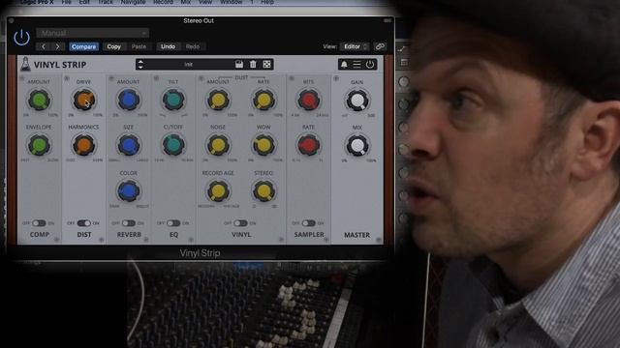Save preset with floppy disk icon
This screenshot has width=620, height=348.
tap(239, 65)
